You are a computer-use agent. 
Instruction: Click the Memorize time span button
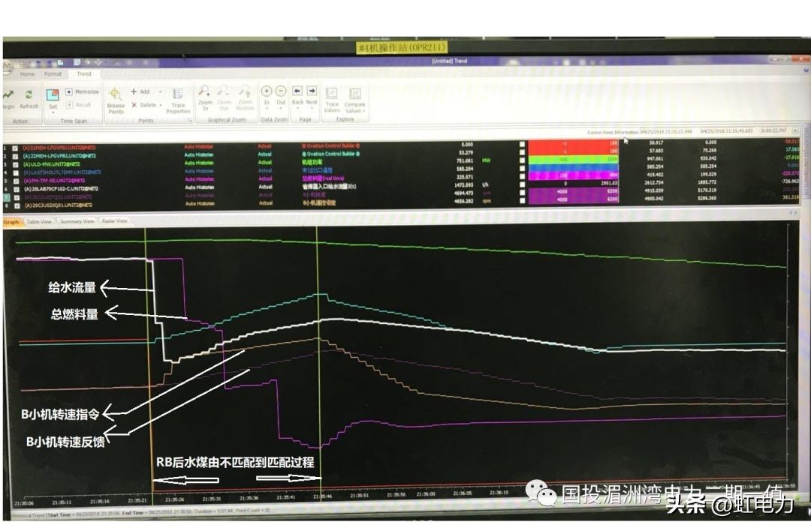point(83,91)
